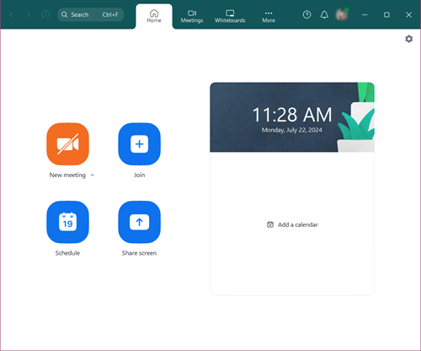
Task: Open the profile avatar menu
Action: click(x=342, y=14)
